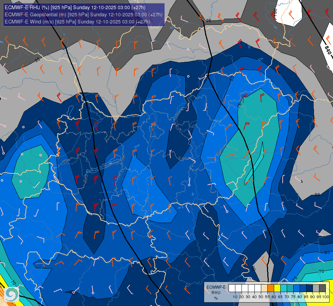
Task: Click the swirl logo icon in the corner
Action: (12, 294)
